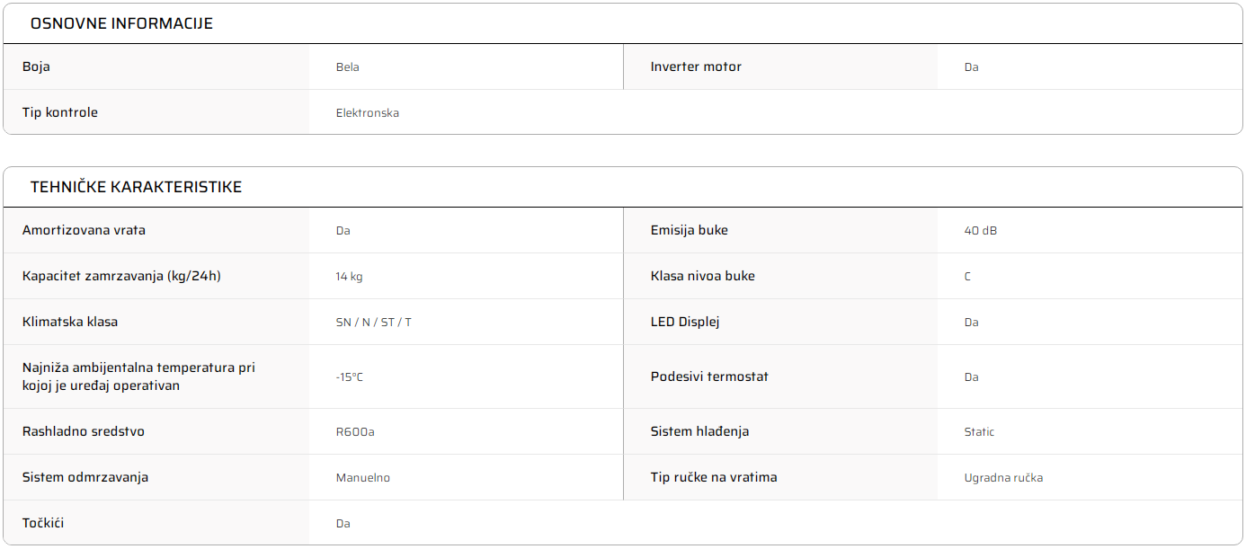The image size is (1246, 549).
Task: Click the 40 dB noise value
Action: [x=980, y=231]
